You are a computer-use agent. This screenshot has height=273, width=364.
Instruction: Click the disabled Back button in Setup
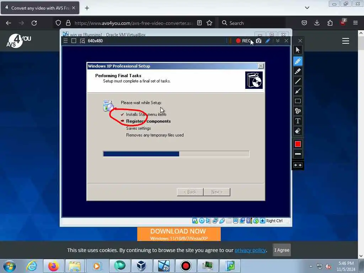click(190, 192)
